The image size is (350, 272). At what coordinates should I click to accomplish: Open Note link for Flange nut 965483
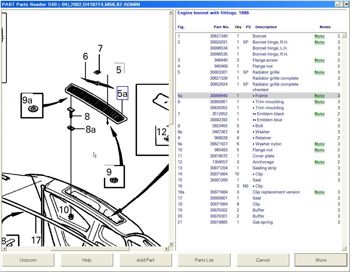(319, 150)
